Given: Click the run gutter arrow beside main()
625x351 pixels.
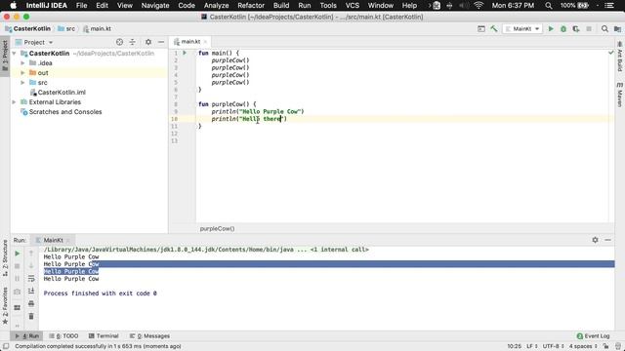Looking at the screenshot, I should [185, 53].
